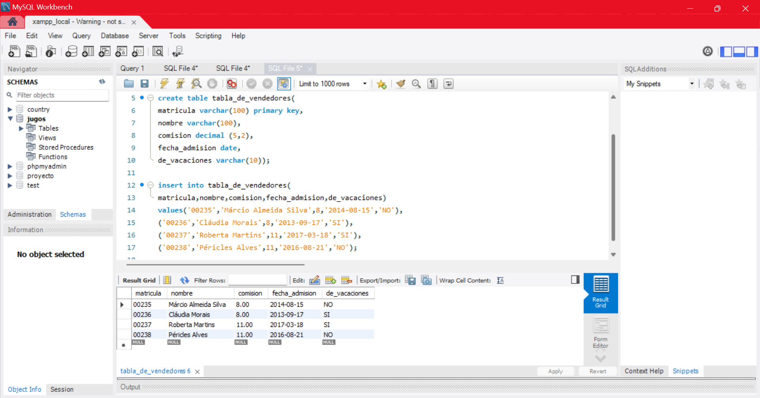Click the Revert button

[x=598, y=371]
